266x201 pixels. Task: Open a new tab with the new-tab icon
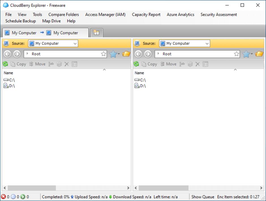click(x=96, y=33)
